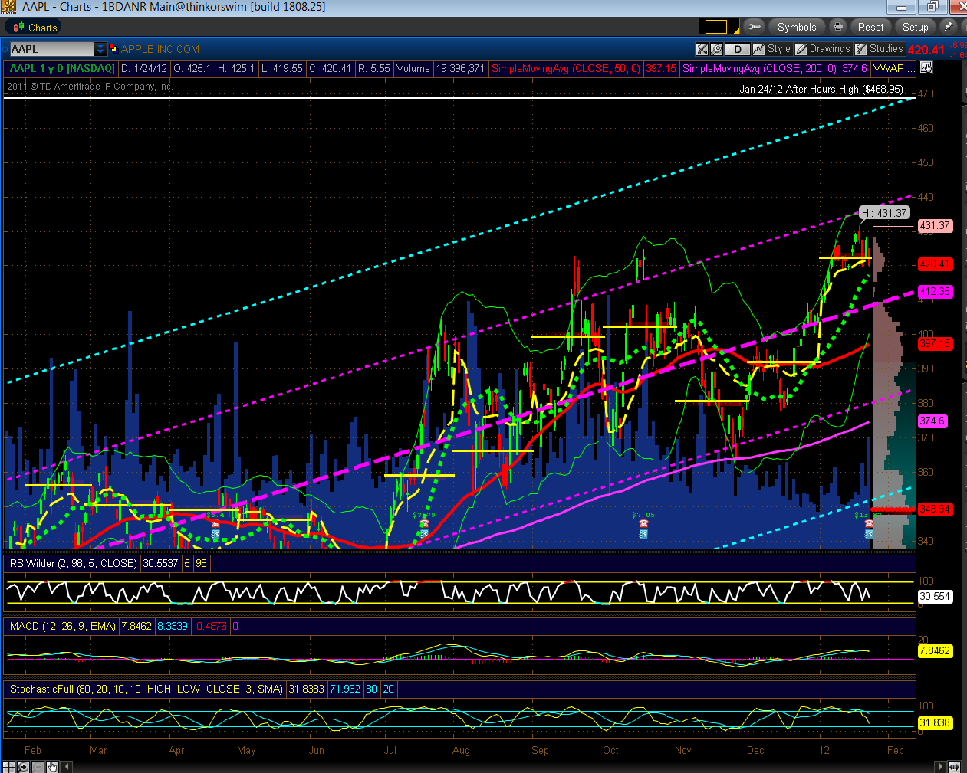This screenshot has width=967, height=773.
Task: Click the zoom in magnifier icon
Action: (x=23, y=766)
